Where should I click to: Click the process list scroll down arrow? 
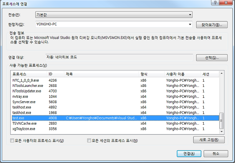pos(222,132)
